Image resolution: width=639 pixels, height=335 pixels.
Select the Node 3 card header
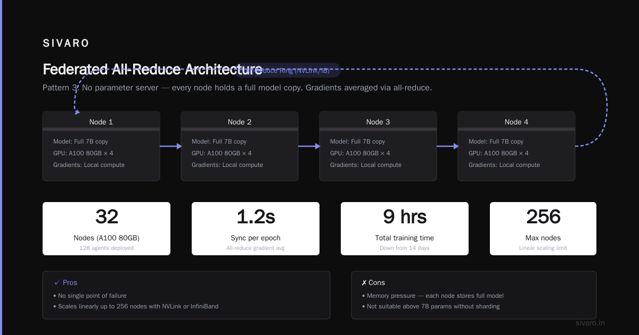click(x=378, y=122)
